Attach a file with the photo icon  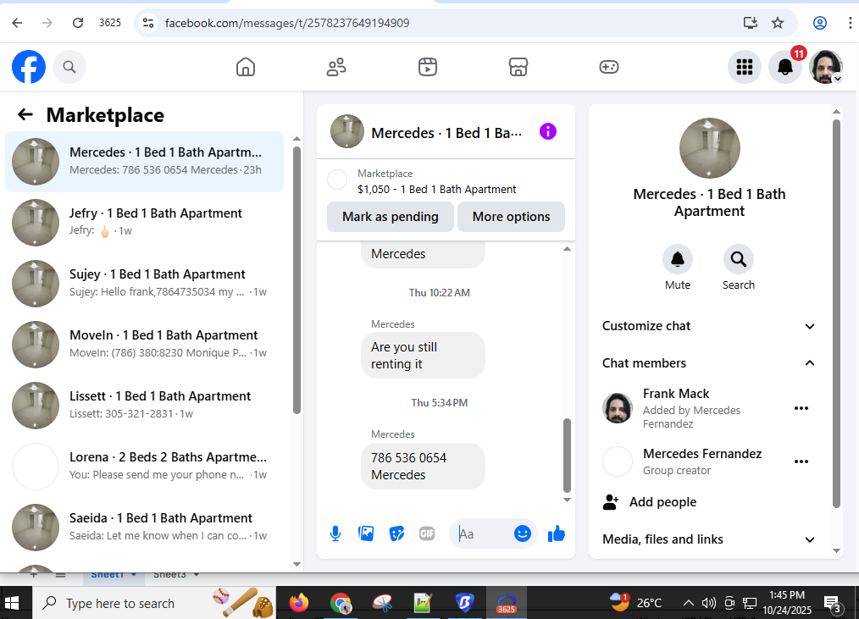[x=366, y=533]
